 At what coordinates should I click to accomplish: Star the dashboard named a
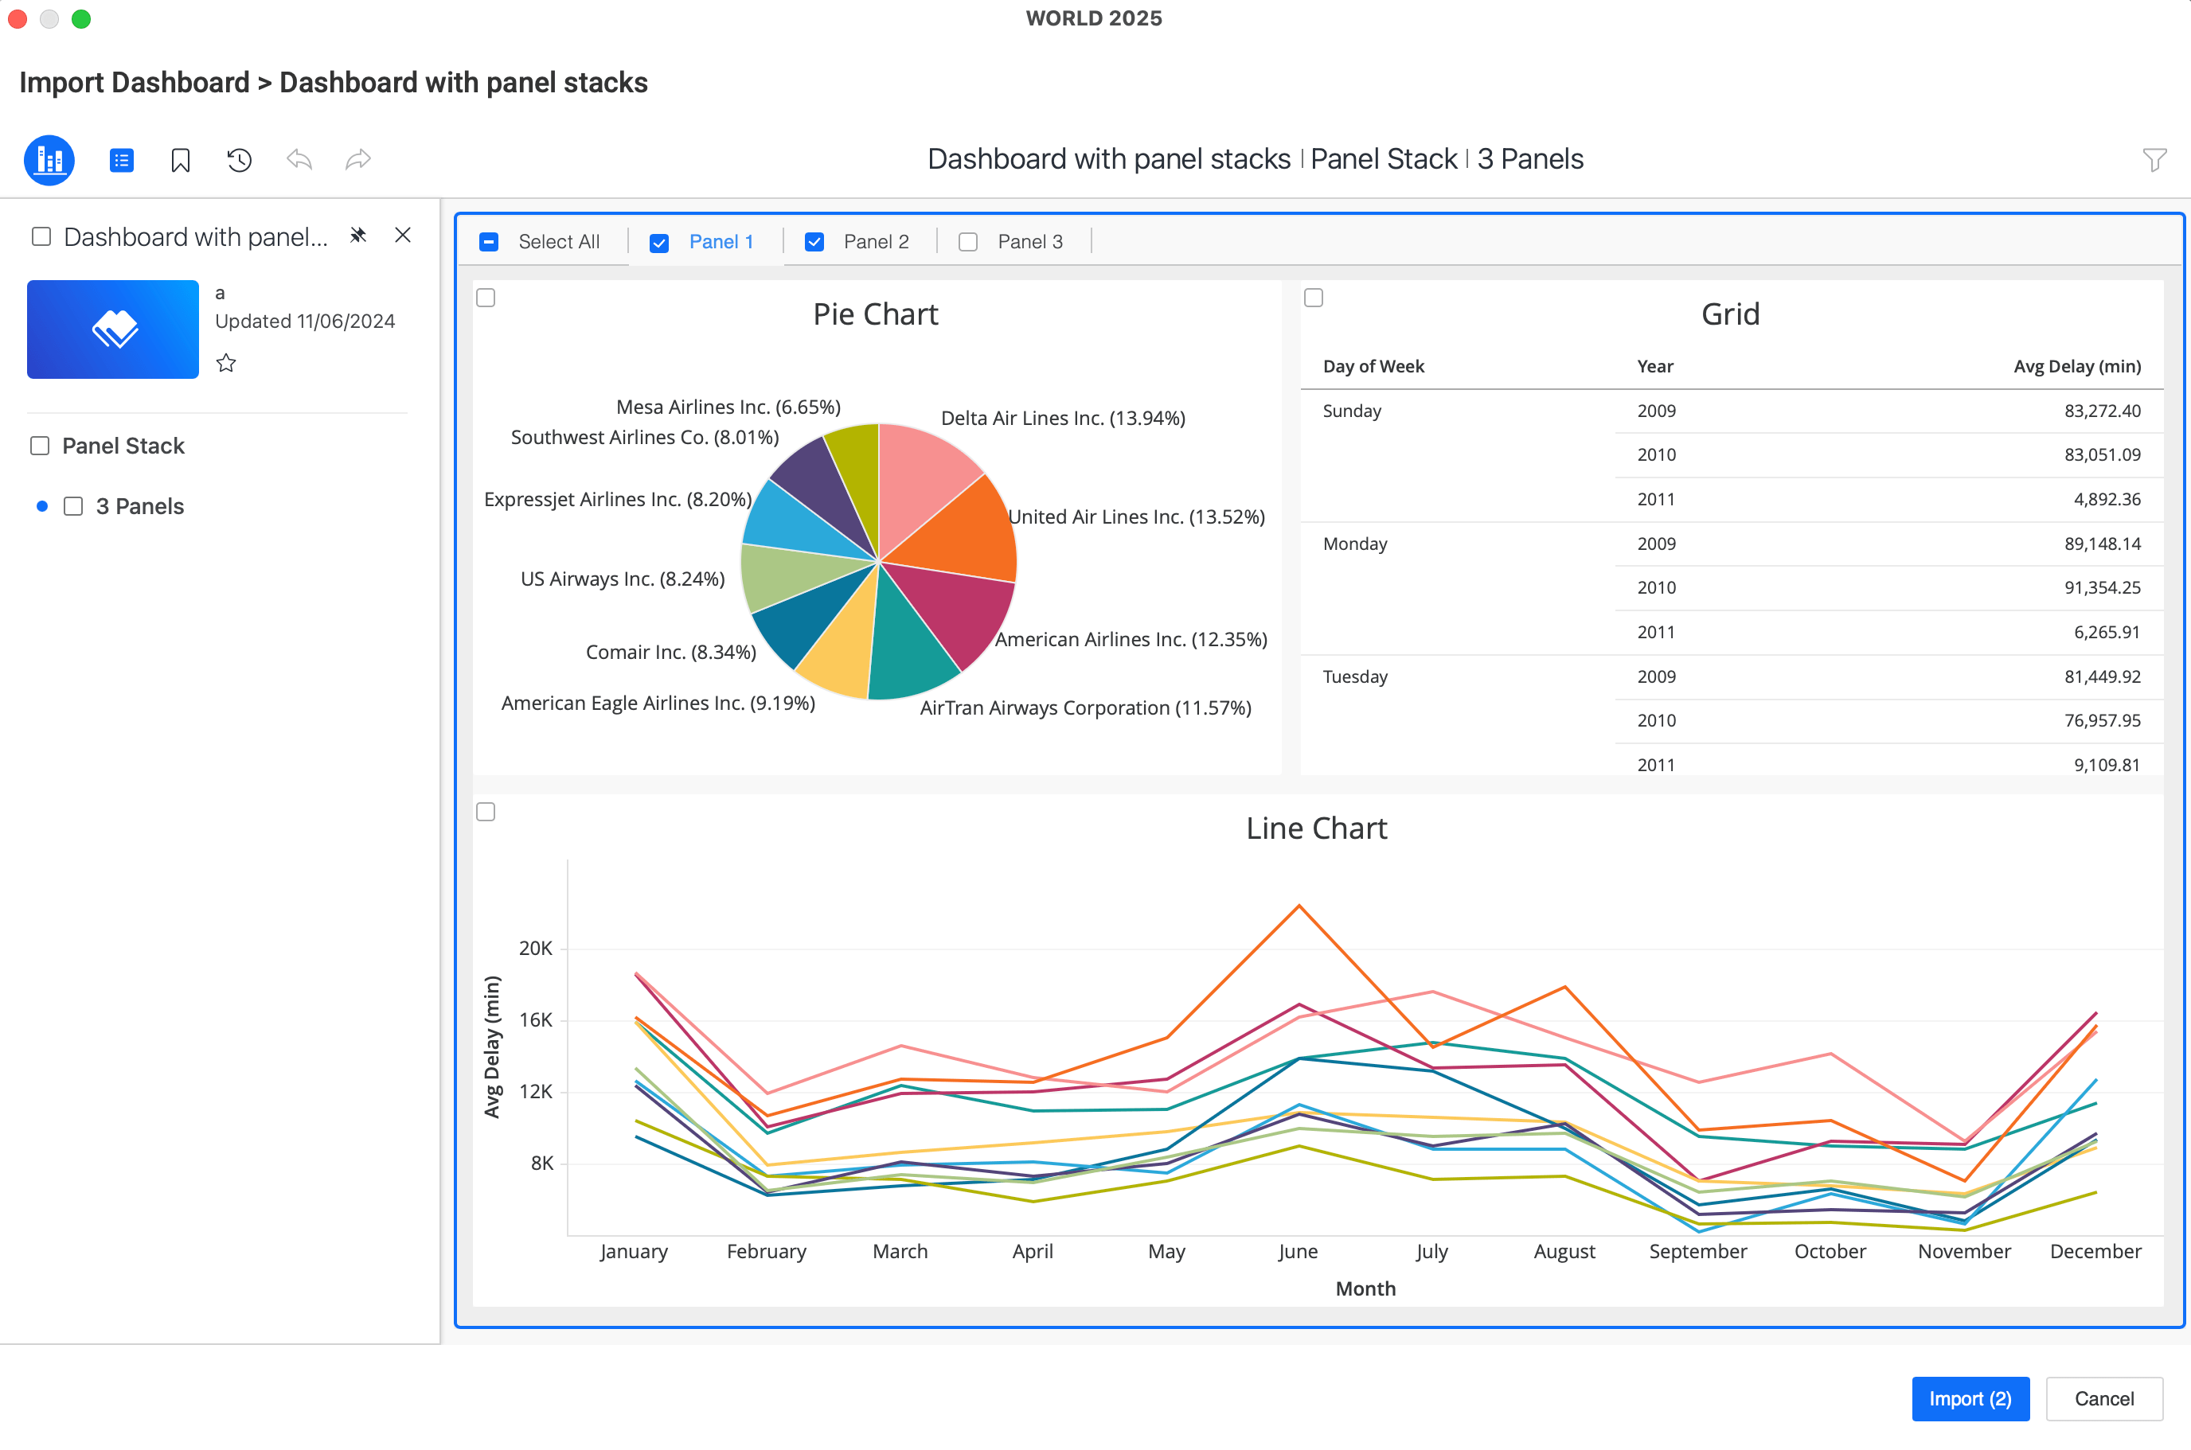(225, 363)
